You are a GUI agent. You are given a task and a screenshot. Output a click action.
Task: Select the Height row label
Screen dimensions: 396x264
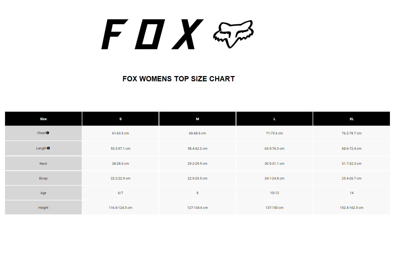tap(43, 208)
